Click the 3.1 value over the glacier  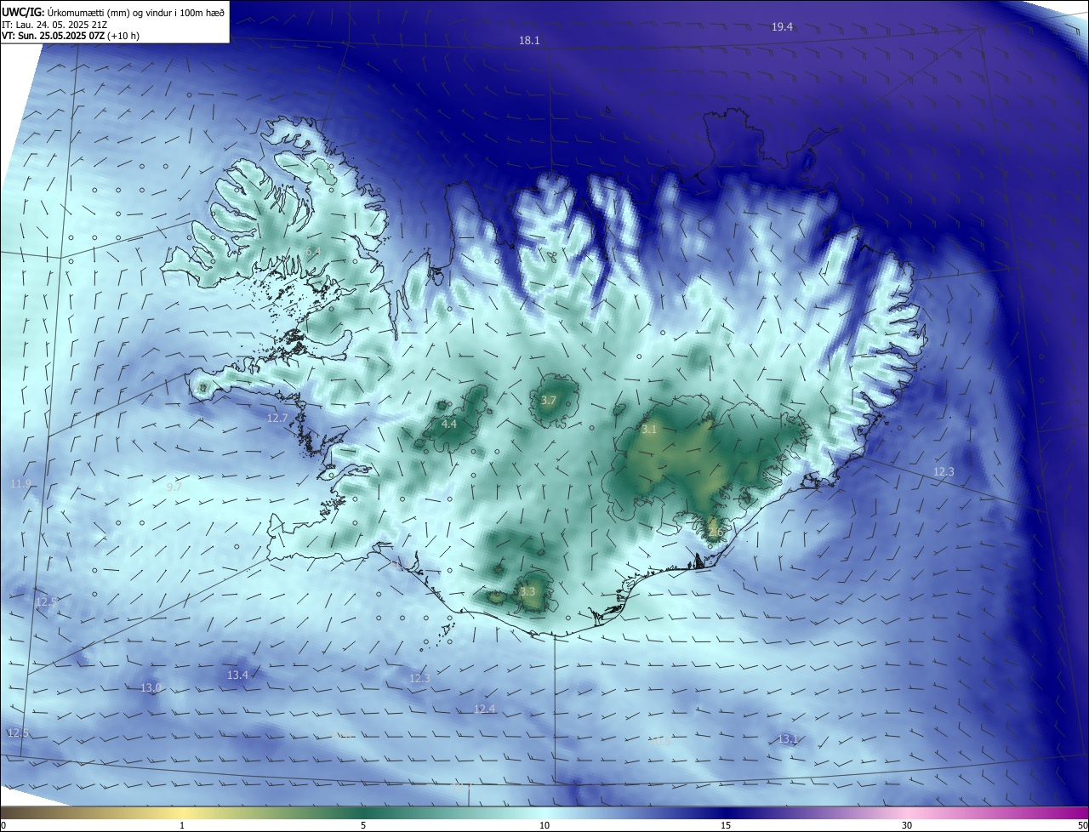click(649, 430)
